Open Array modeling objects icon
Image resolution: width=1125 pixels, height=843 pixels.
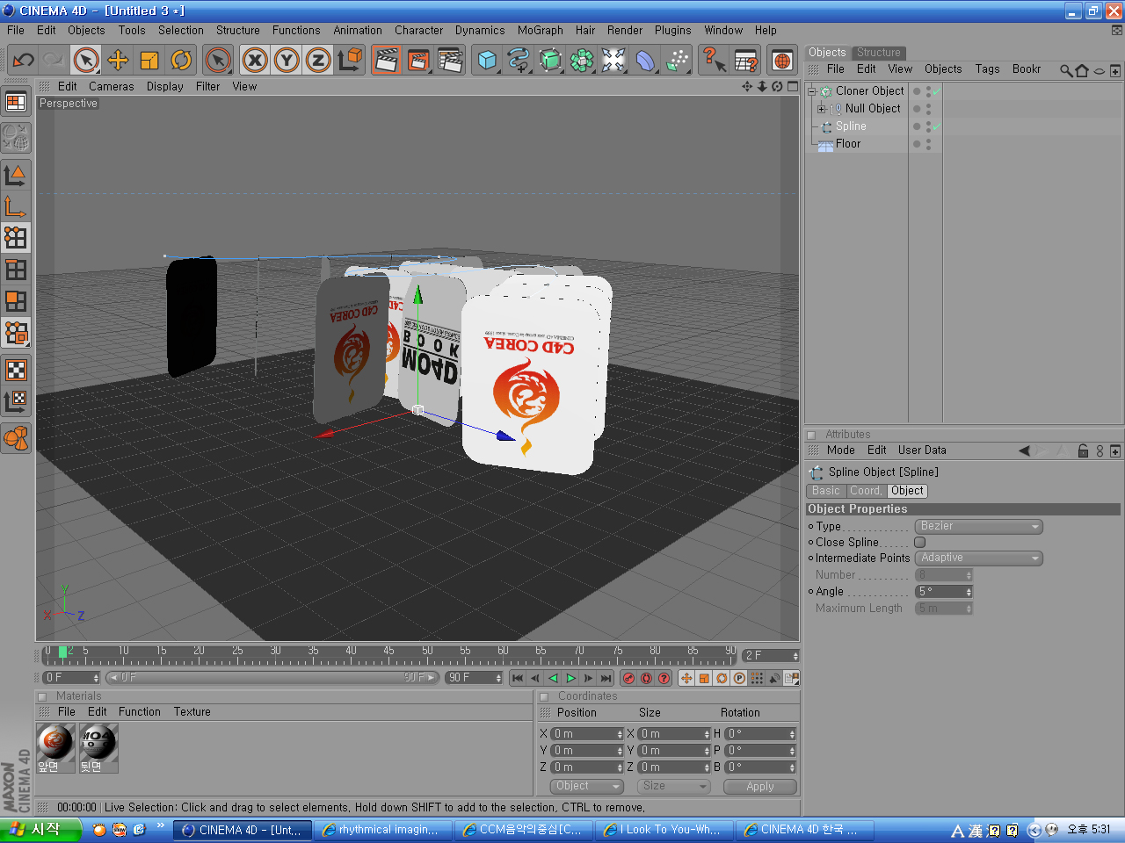[x=582, y=61]
